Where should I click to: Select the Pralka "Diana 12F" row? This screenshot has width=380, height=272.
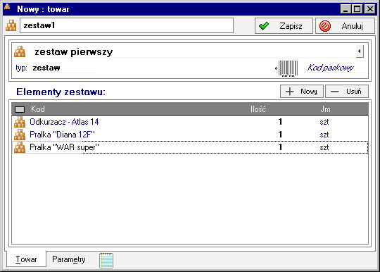click(x=190, y=135)
